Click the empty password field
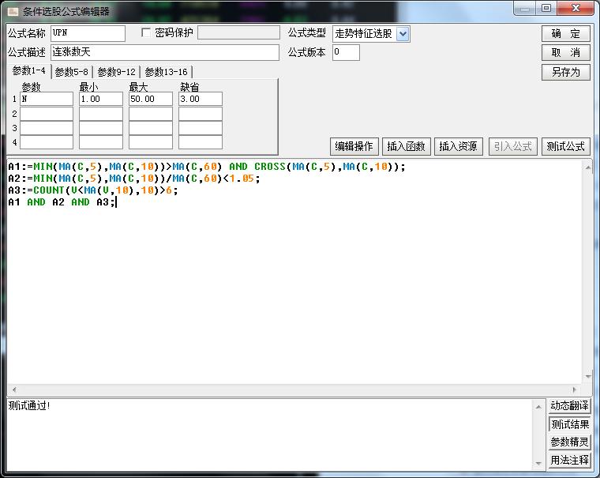This screenshot has height=478, width=600. coord(238,32)
